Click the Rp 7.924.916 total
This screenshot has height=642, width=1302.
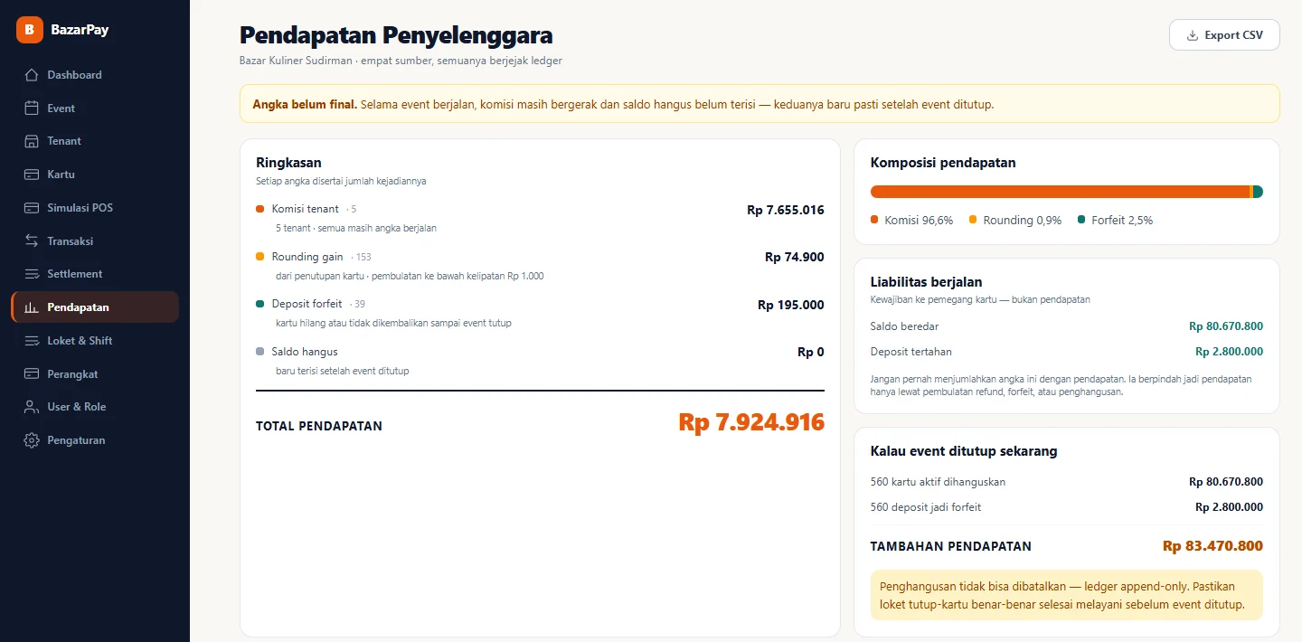coord(751,422)
